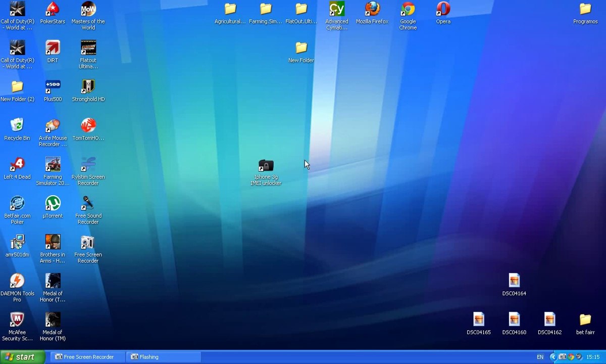Viewport: 606px width, 364px height.
Task: Open the Recycle Bin
Action: [17, 126]
